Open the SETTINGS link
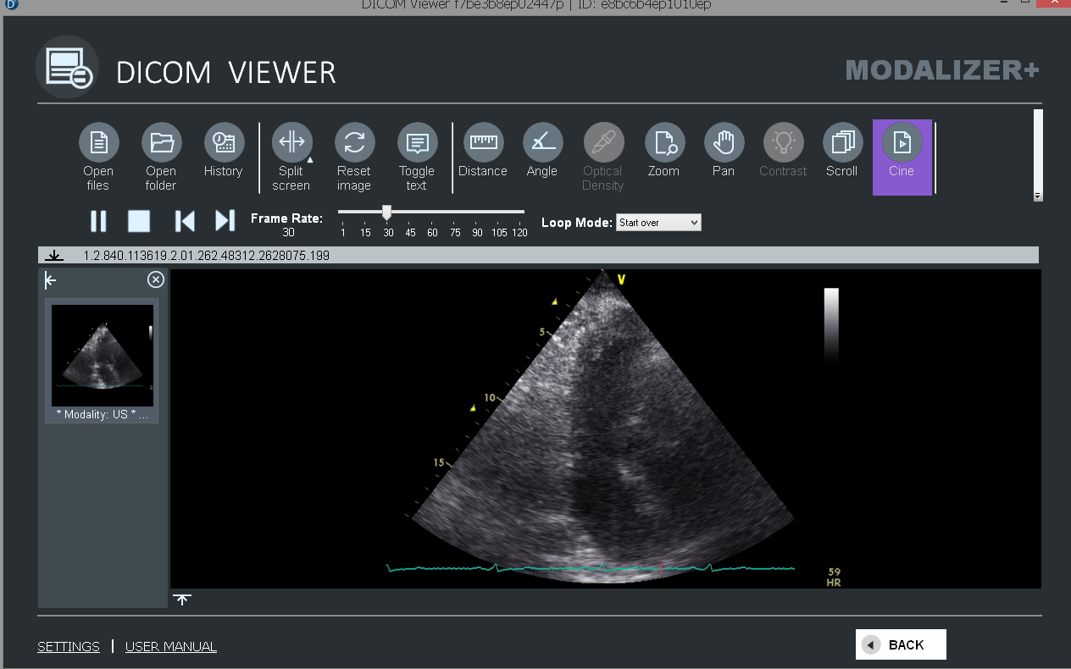Viewport: 1071px width, 669px height. (69, 647)
